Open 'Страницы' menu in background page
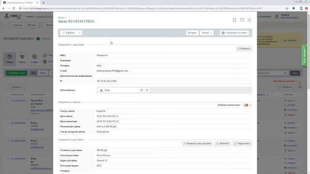Viewport: 310px width, 174px height. 17,25
